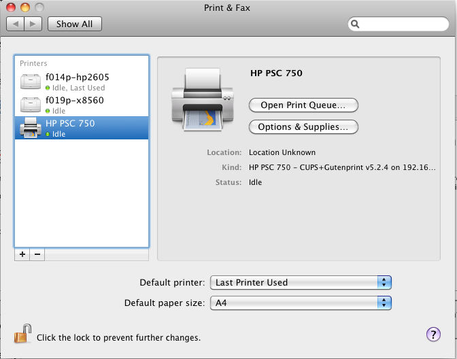This screenshot has height=359, width=457.
Task: Click the back navigation arrow
Action: pyautogui.click(x=16, y=24)
